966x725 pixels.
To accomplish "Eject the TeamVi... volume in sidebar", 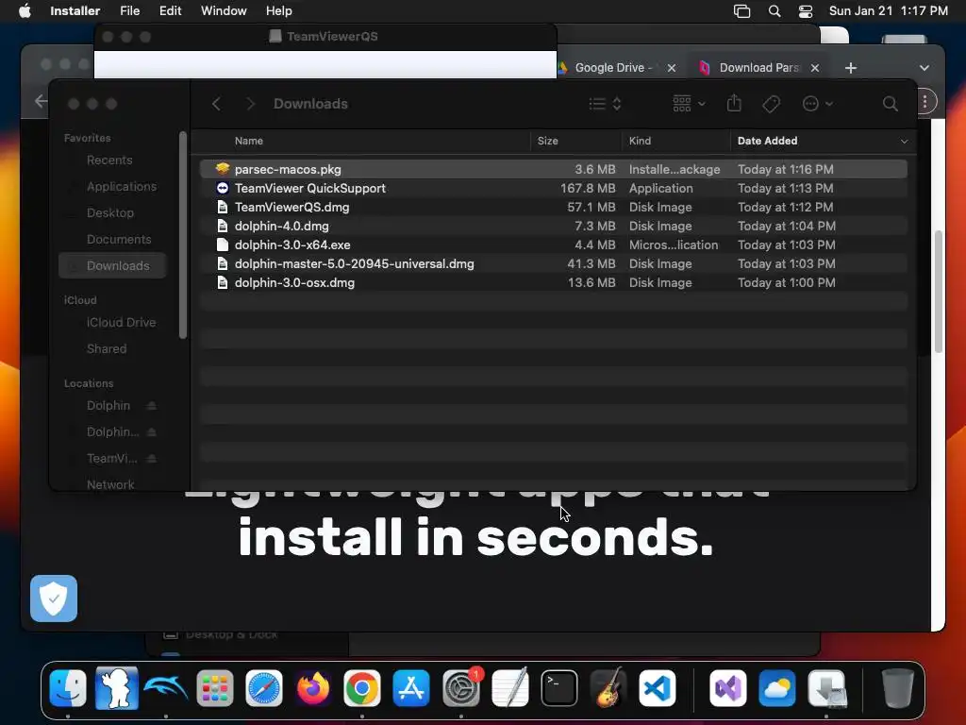I will [152, 459].
